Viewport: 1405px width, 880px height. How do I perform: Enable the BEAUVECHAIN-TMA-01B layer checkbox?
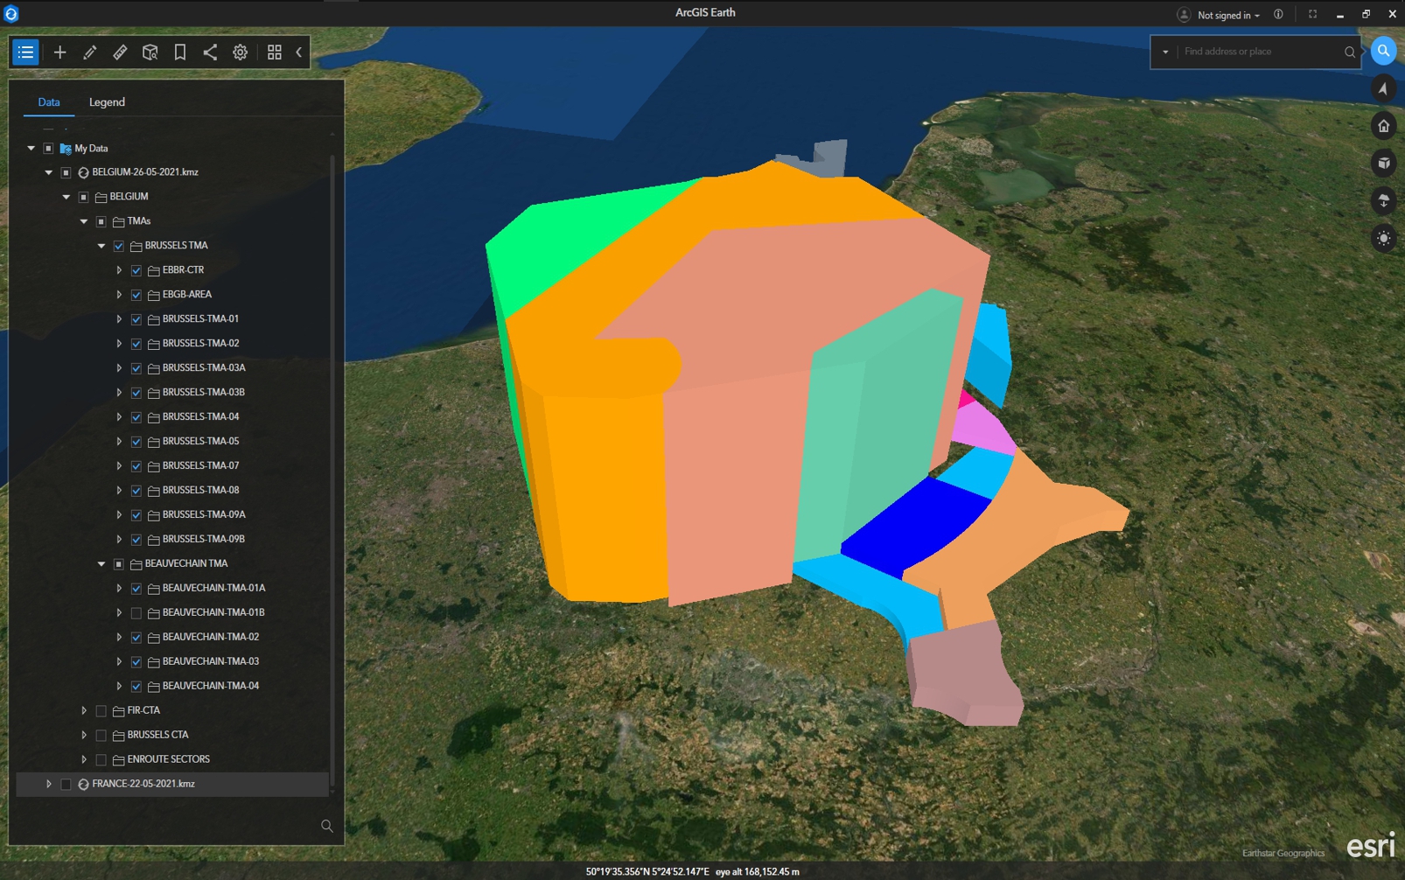(x=136, y=613)
